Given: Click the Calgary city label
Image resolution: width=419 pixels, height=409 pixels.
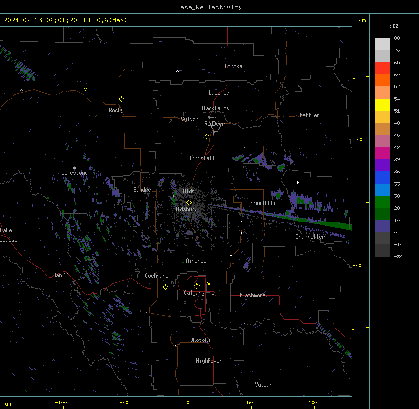Looking at the screenshot, I should tap(194, 293).
